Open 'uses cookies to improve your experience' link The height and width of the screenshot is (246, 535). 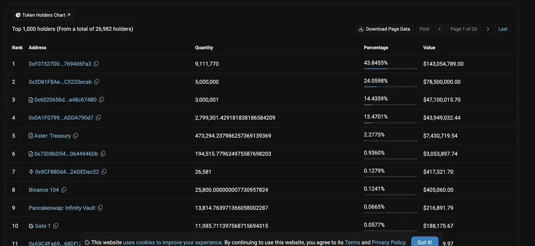coord(173,242)
